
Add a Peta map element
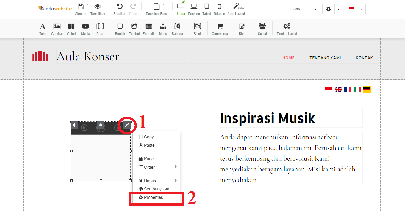click(x=100, y=29)
